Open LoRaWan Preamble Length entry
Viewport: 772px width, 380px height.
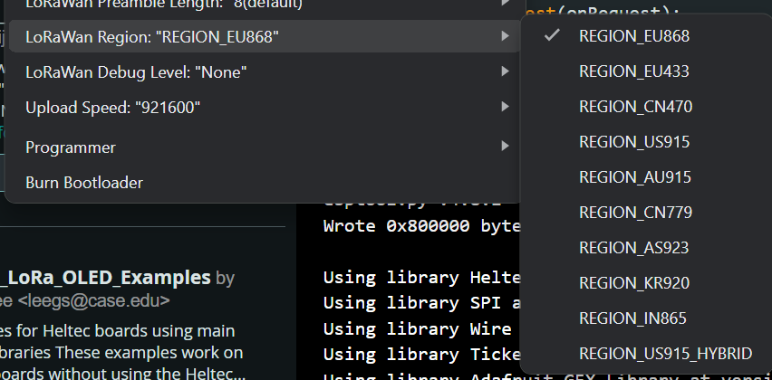click(x=265, y=5)
